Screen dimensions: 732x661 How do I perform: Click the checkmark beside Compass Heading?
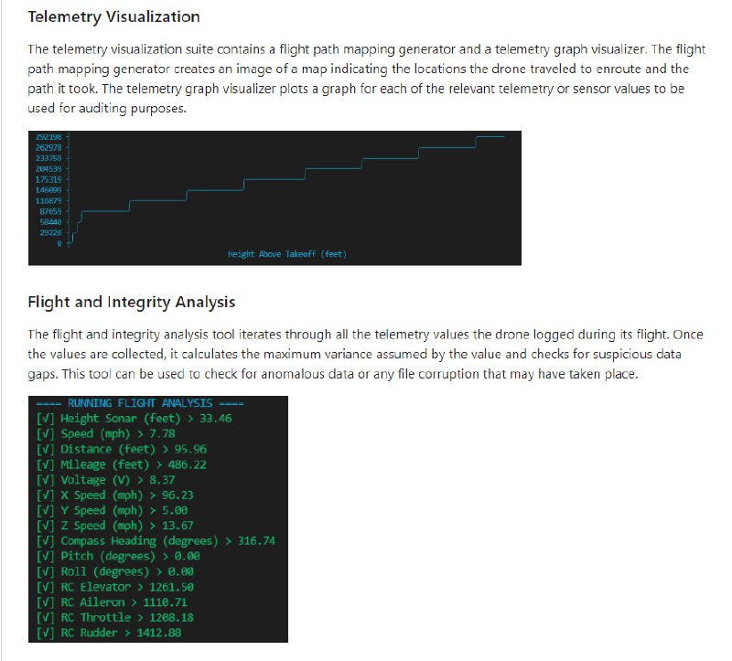click(45, 541)
